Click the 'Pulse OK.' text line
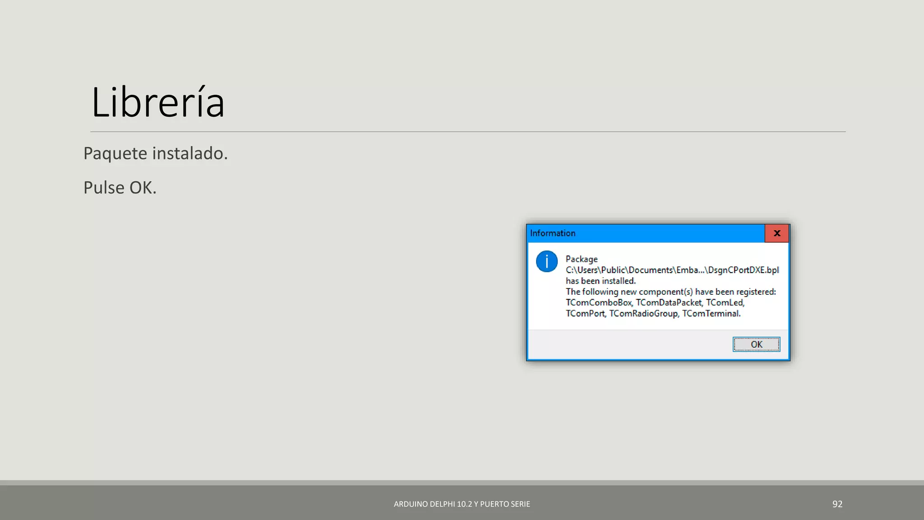Image resolution: width=924 pixels, height=520 pixels. tap(120, 188)
